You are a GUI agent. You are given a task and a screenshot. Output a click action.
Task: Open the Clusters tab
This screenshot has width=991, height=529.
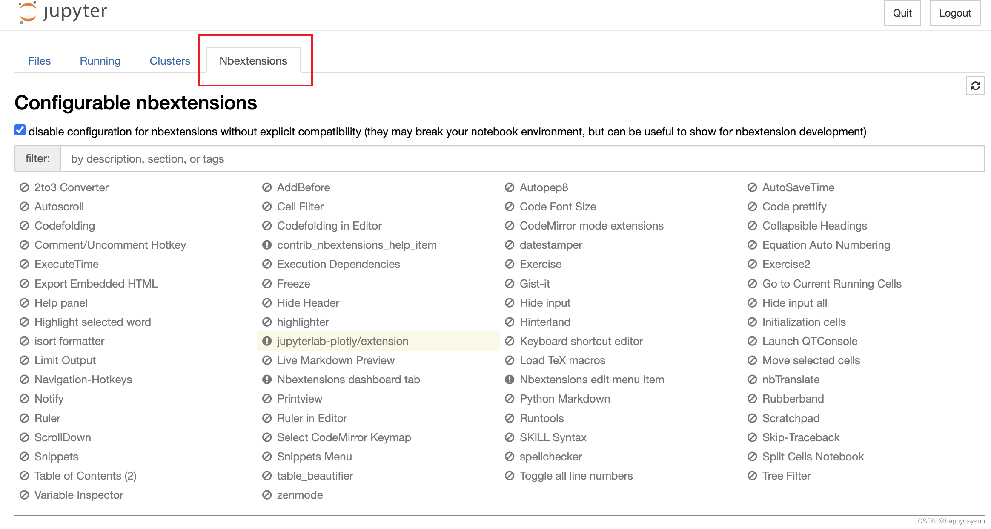pos(169,60)
